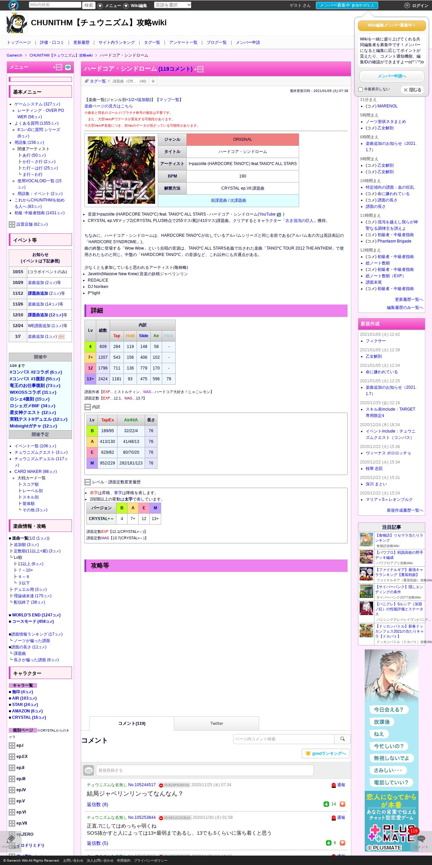
Task: Add a new tag with plus icon
Action: (x=153, y=81)
